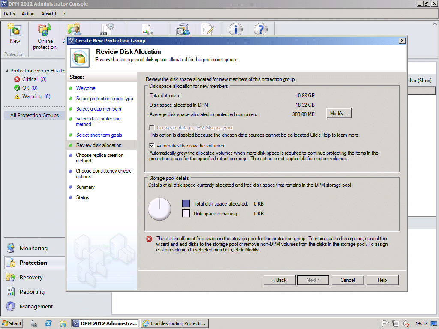This screenshot has height=329, width=439.
Task: Click the yellow Warning status icon
Action: 17,96
